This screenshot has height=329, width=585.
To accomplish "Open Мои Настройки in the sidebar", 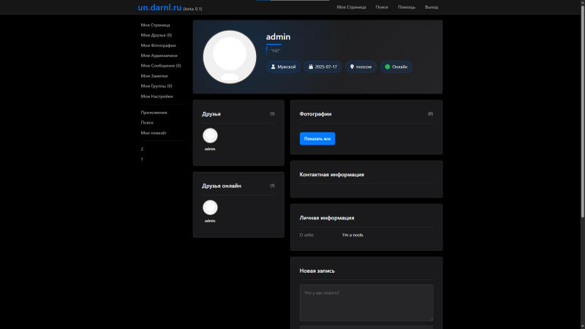I will point(156,97).
